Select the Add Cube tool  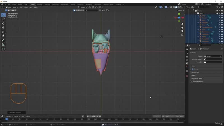pos(3,49)
